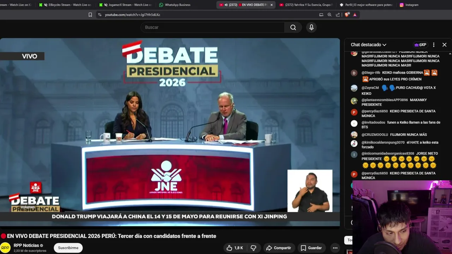The image size is (452, 254).
Task: Click username @kimikocalderonpung3070 in chat
Action: [x=383, y=143]
